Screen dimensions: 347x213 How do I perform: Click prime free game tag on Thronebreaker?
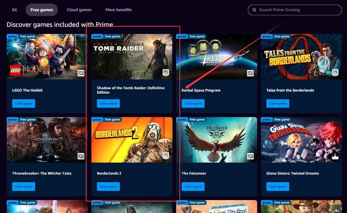(22, 120)
